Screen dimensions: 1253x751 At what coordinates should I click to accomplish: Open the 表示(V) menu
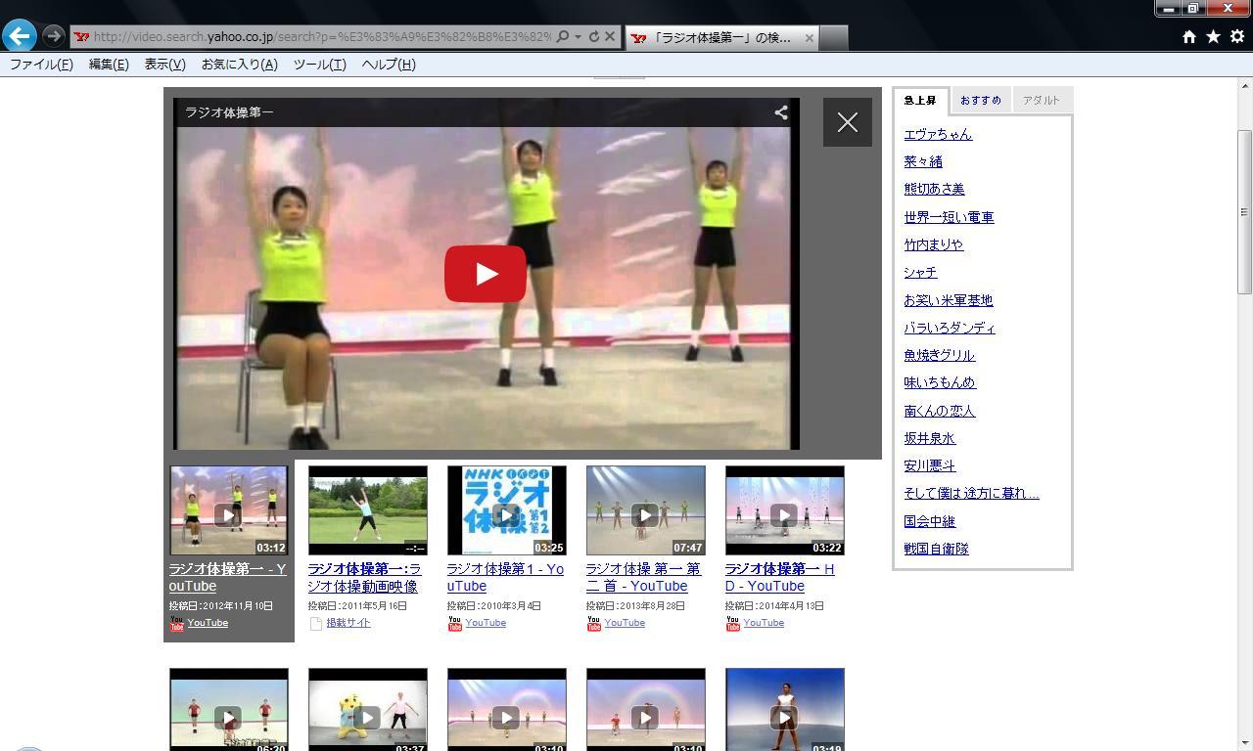[x=164, y=65]
